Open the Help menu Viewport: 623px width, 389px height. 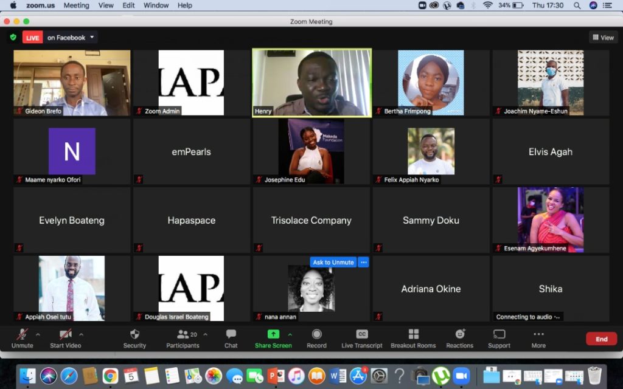185,5
